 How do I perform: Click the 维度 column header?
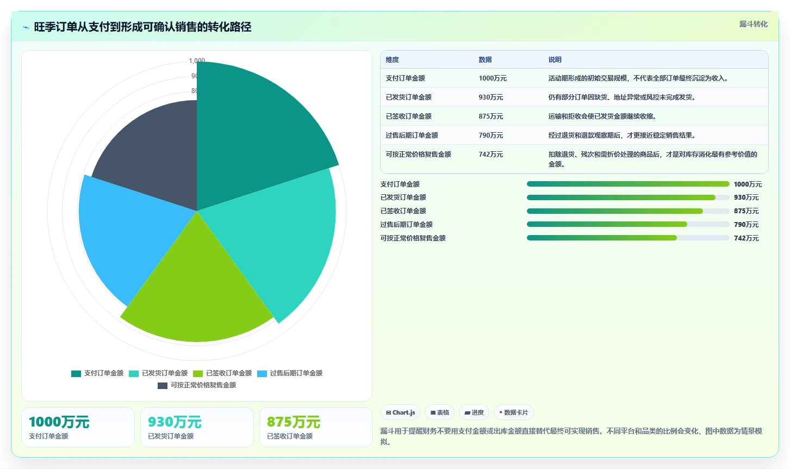pos(392,60)
